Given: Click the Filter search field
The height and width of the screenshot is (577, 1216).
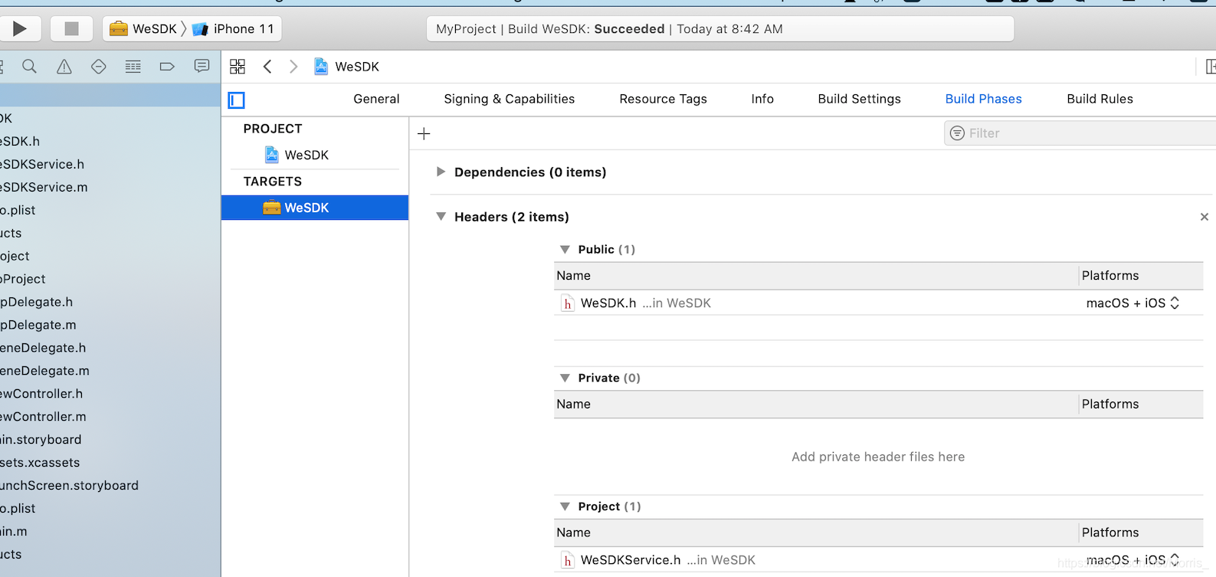Looking at the screenshot, I should [x=1080, y=133].
